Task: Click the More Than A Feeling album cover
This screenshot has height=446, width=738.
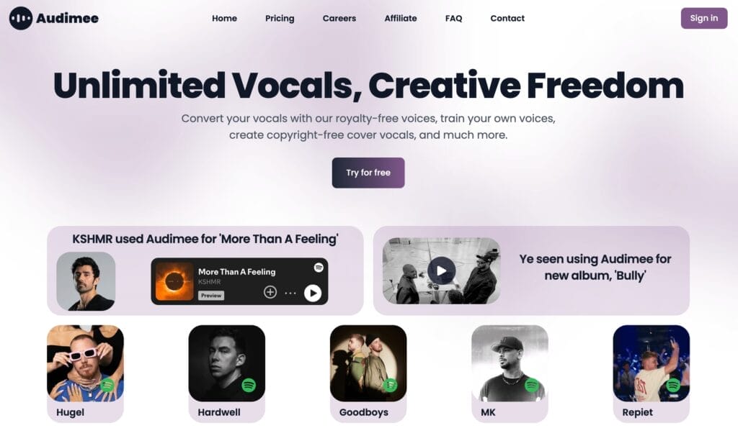Action: pyautogui.click(x=174, y=281)
